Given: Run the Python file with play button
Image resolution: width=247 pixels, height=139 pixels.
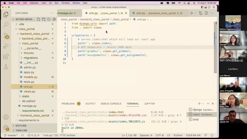Looking at the screenshot, I should (192, 13).
